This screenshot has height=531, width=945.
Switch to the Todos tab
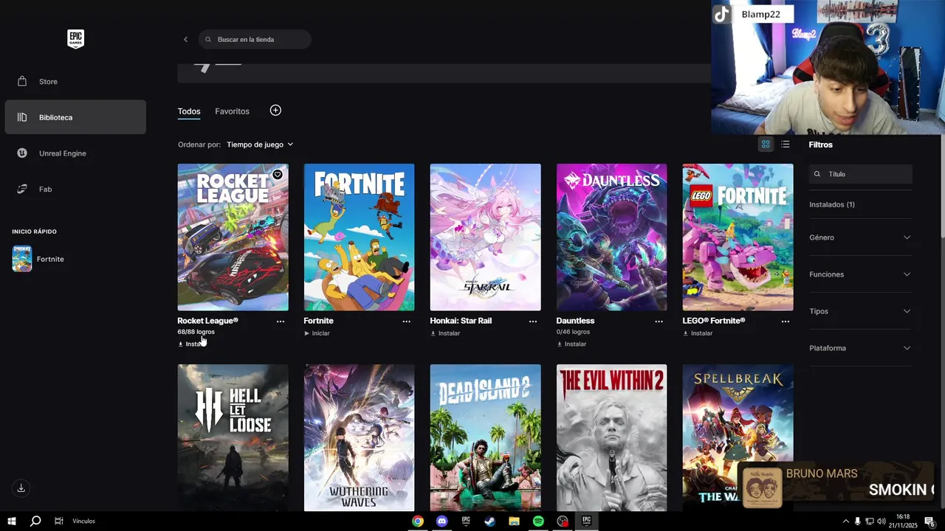click(189, 111)
